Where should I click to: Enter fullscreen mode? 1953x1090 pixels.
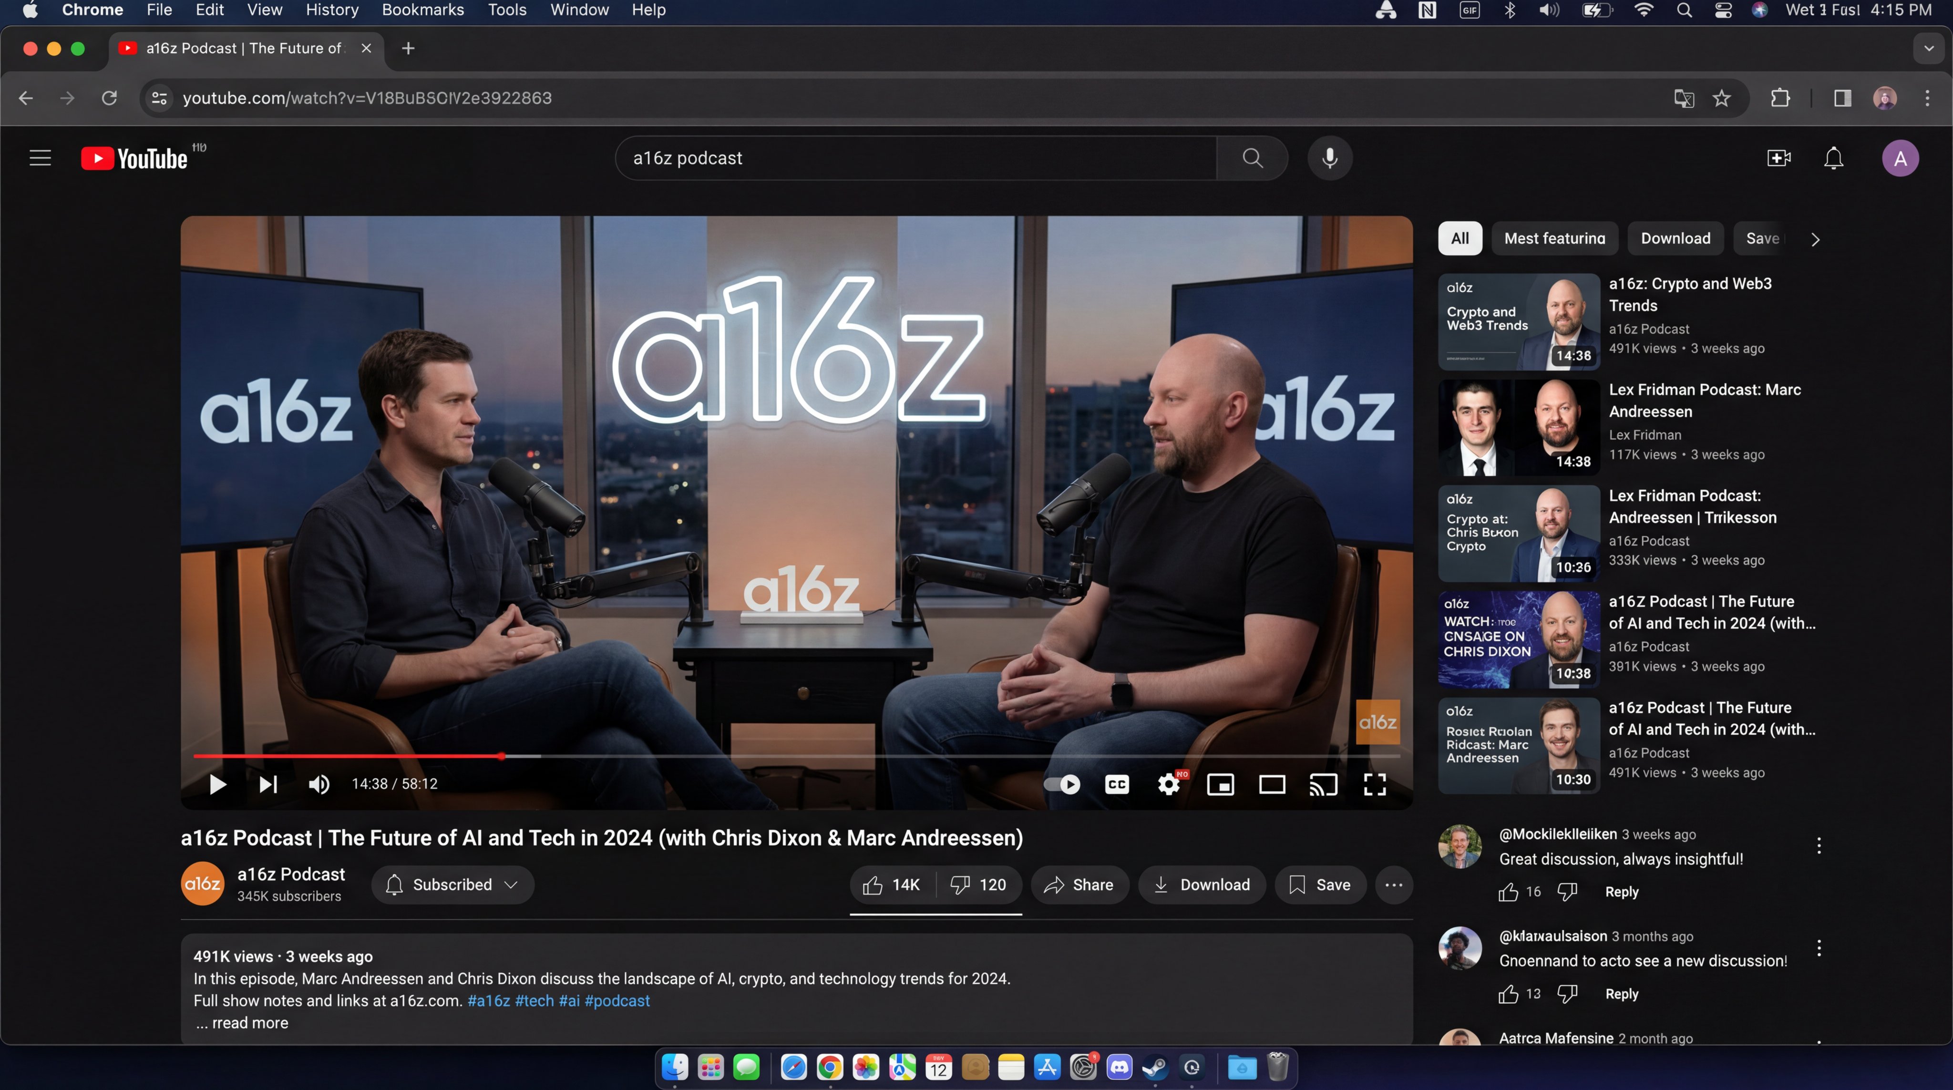click(x=1375, y=784)
